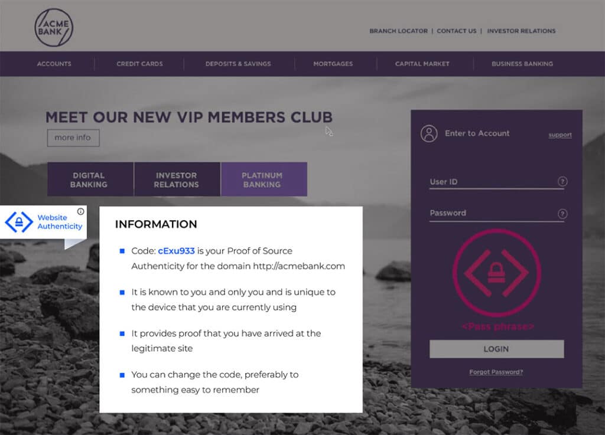Open the support link in the login panel
605x435 pixels.
coord(560,135)
